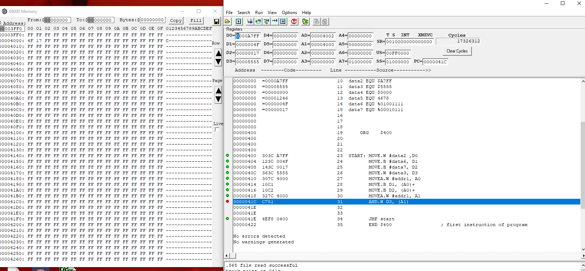The height and width of the screenshot is (271, 585).
Task: Click the greyed Log Start toolbar icon
Action: [316, 22]
